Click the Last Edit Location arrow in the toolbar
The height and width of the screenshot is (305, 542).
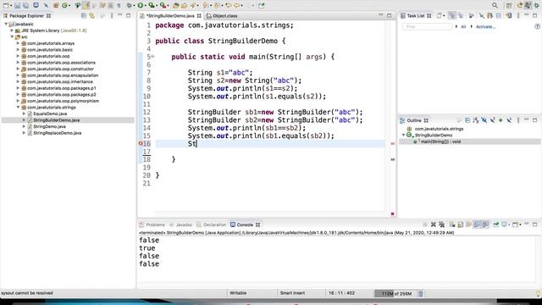pyautogui.click(x=229, y=6)
